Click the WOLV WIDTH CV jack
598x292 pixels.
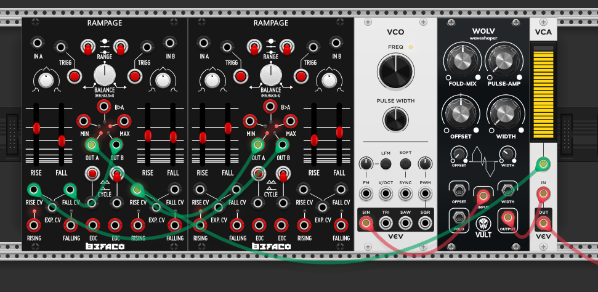[507, 190]
